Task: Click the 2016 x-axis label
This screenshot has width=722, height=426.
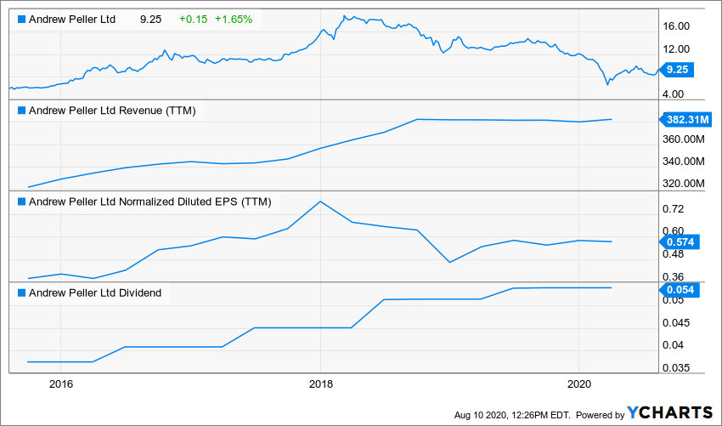Action: click(61, 384)
